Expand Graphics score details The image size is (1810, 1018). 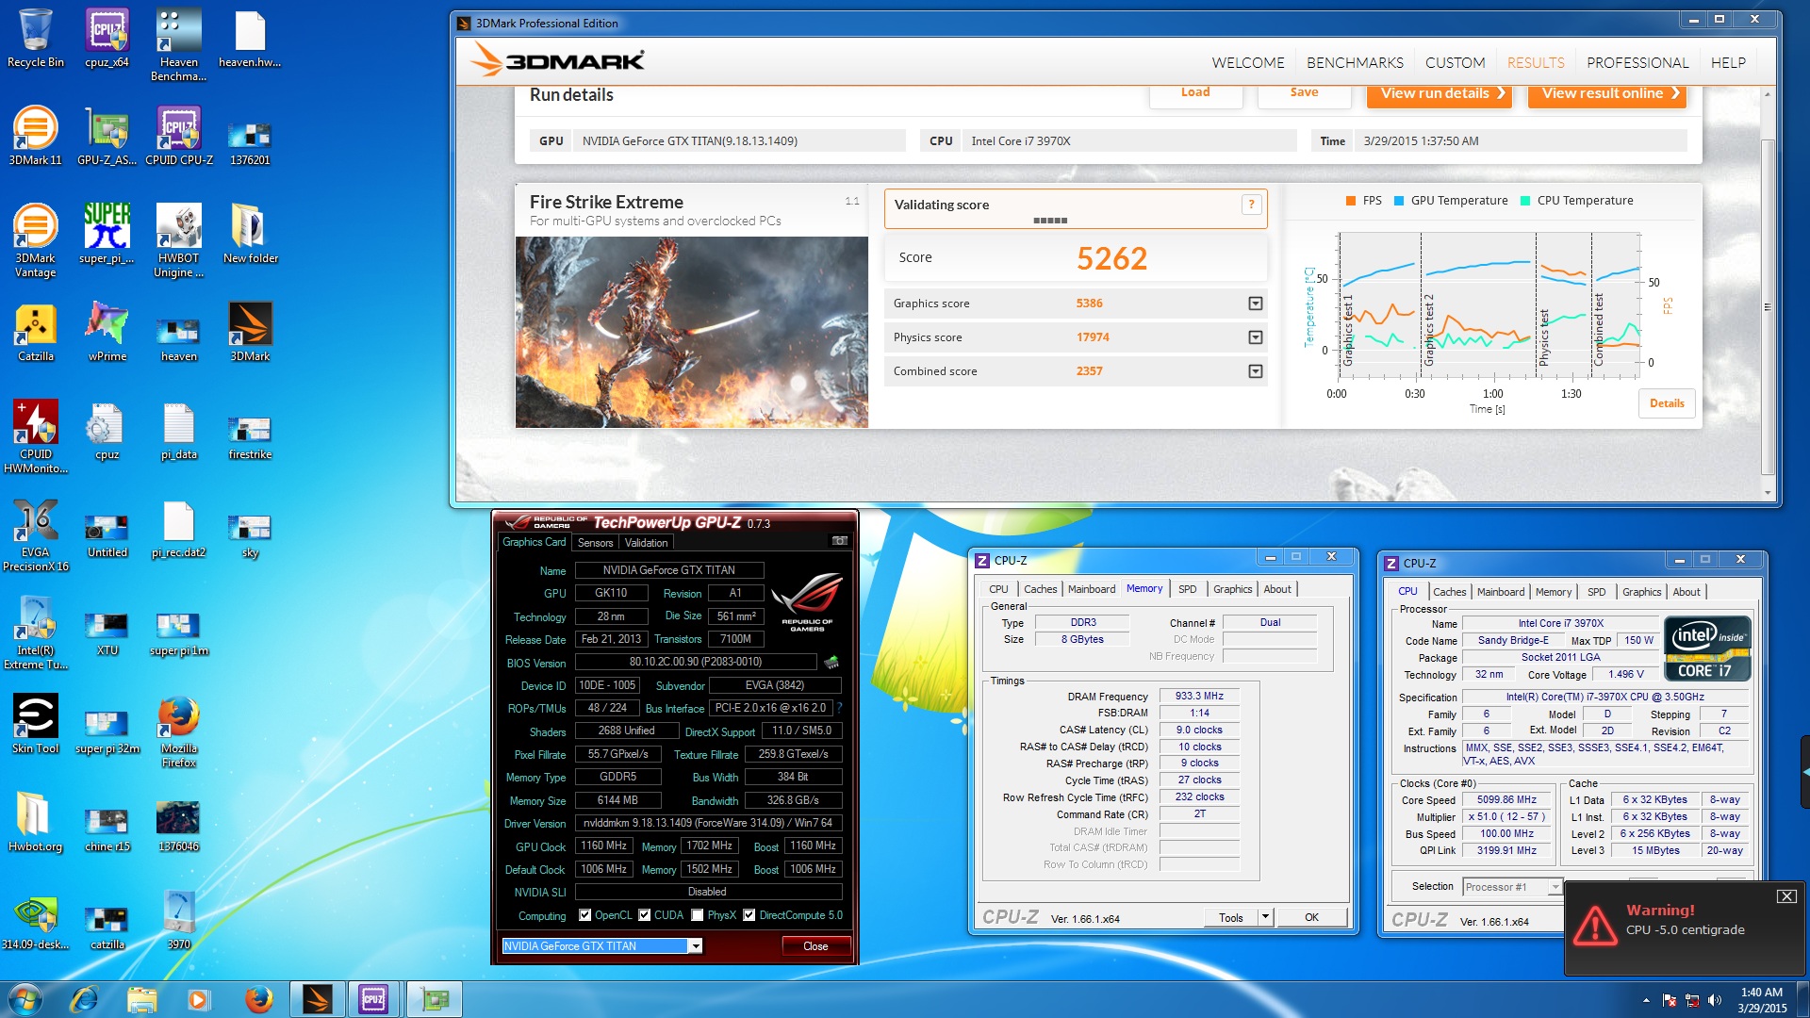(x=1256, y=304)
